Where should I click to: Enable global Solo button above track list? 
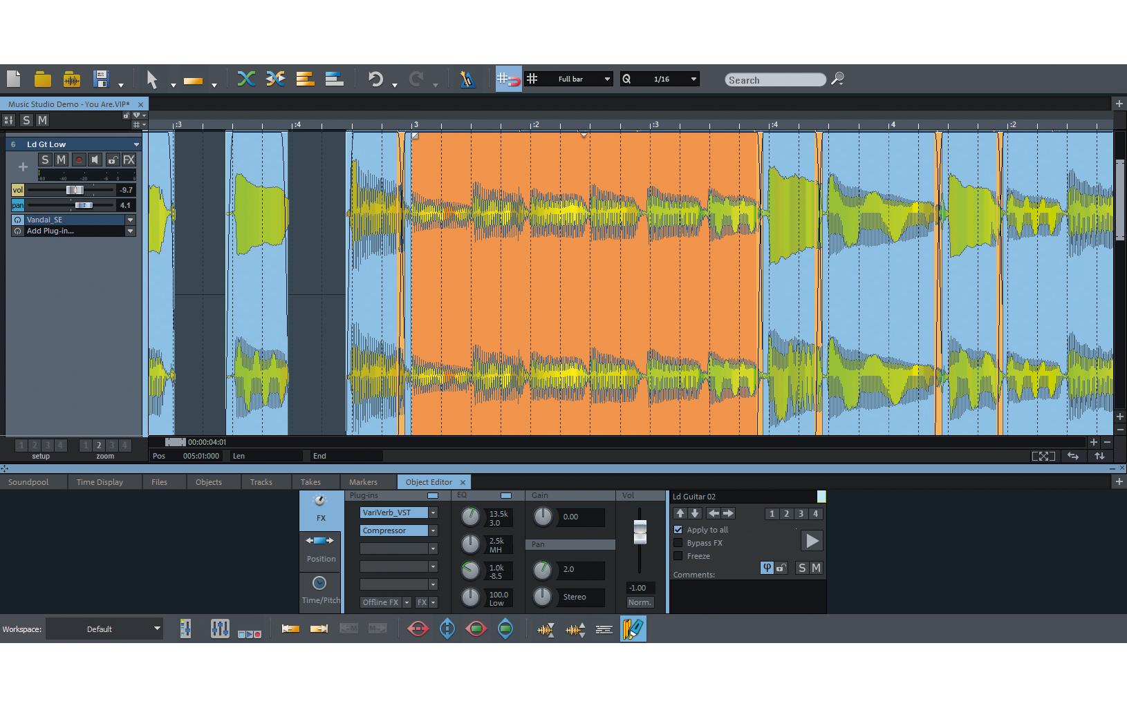click(x=26, y=120)
